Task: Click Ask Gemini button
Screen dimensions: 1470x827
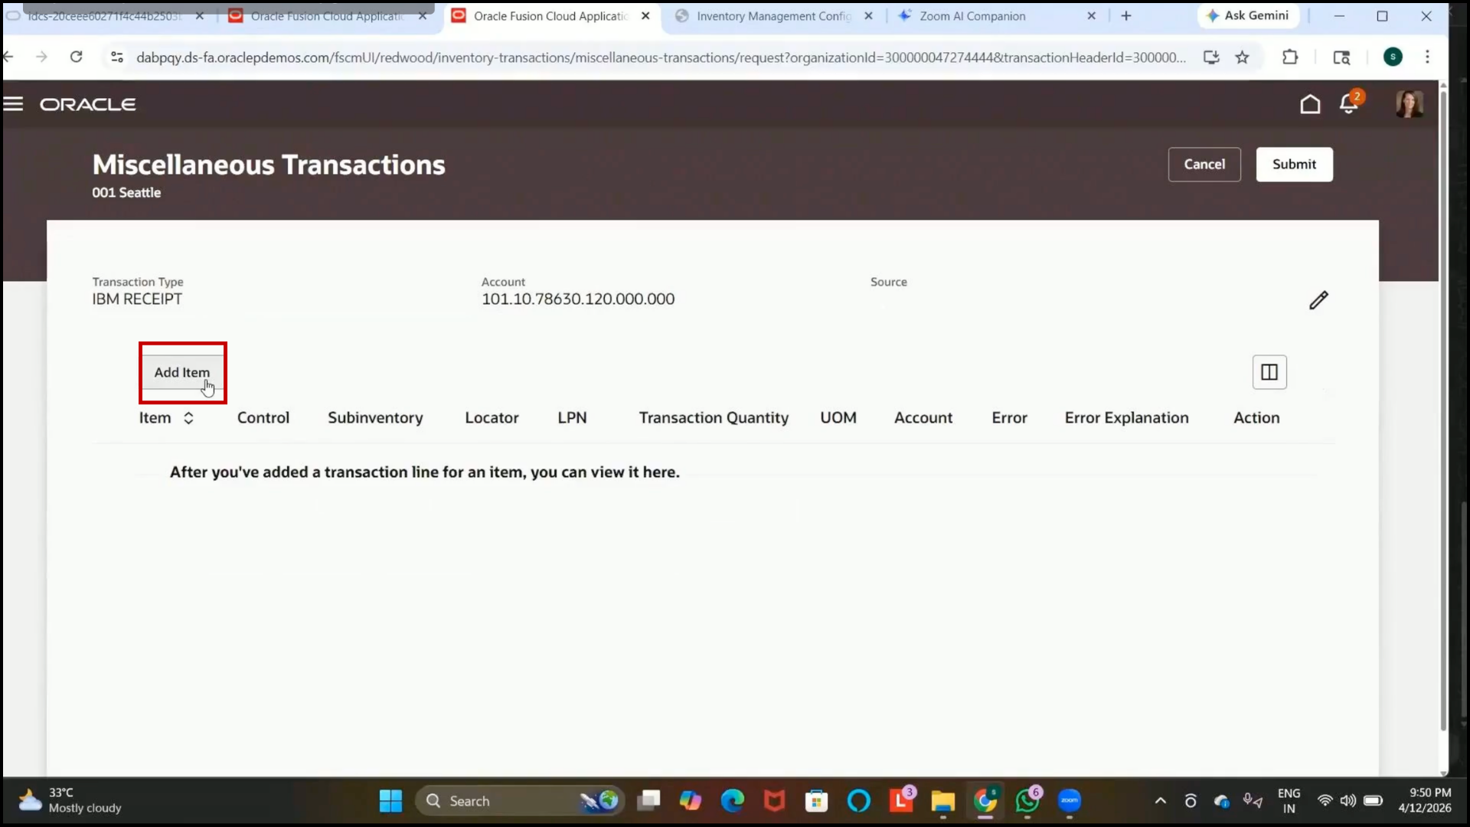Action: pos(1248,15)
